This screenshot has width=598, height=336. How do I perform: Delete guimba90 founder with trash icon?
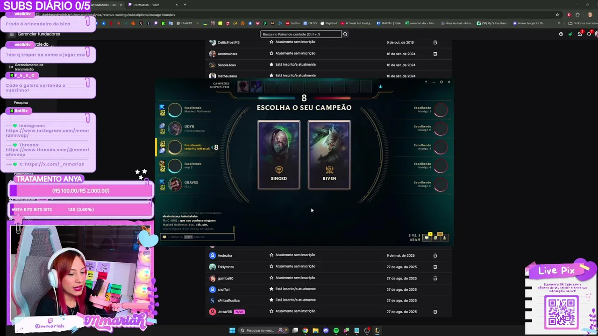click(435, 278)
